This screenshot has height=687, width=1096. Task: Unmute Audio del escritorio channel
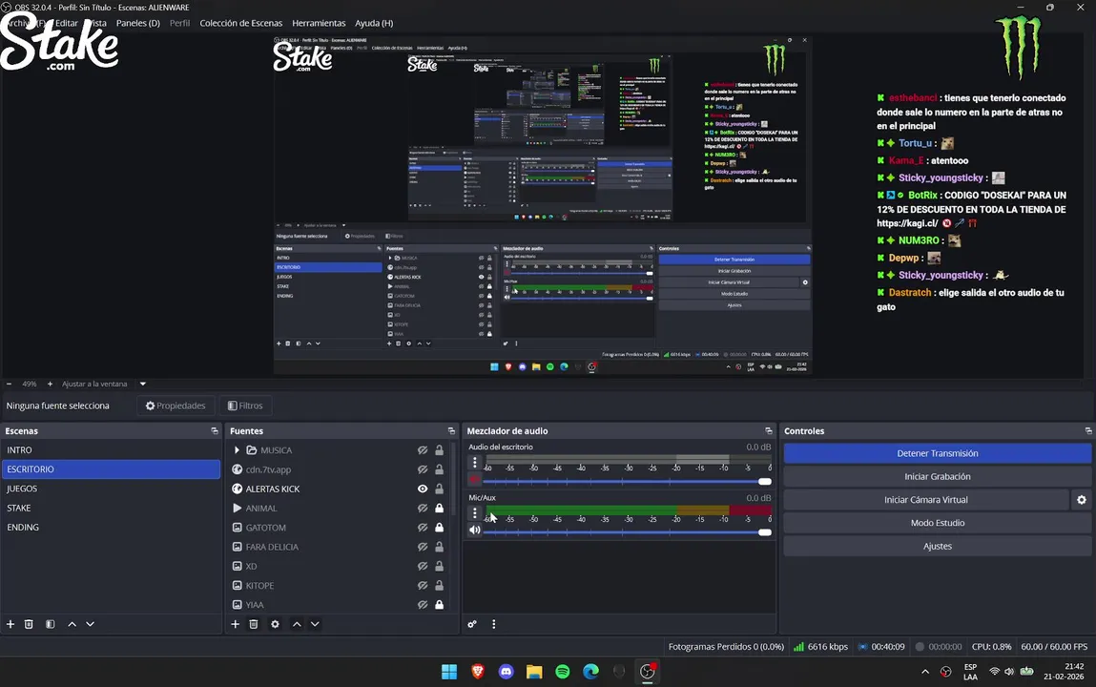pyautogui.click(x=475, y=479)
